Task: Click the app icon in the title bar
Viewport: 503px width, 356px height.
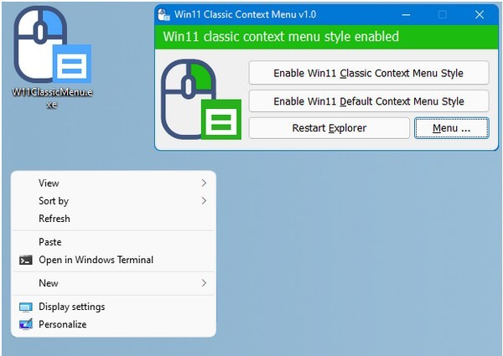Action: pyautogui.click(x=164, y=14)
